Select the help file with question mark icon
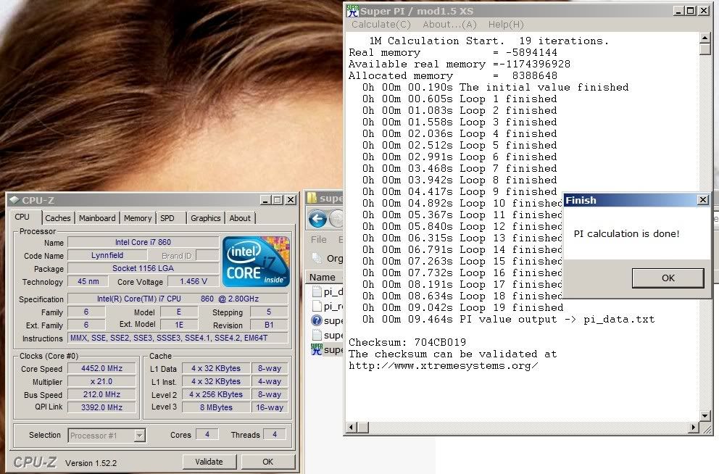The height and width of the screenshot is (474, 719). 316,320
